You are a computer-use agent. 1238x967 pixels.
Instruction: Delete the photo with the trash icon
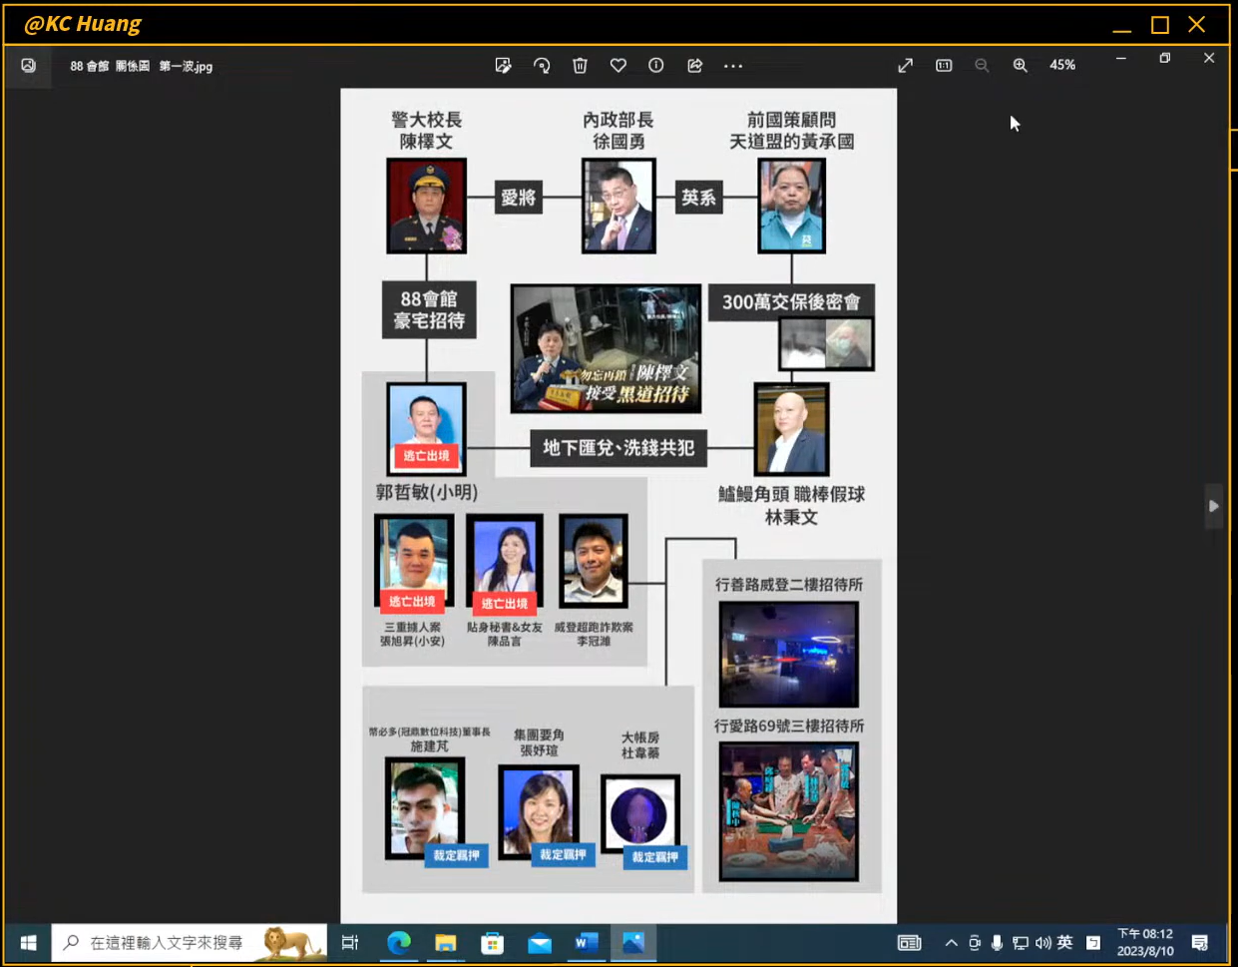(580, 66)
